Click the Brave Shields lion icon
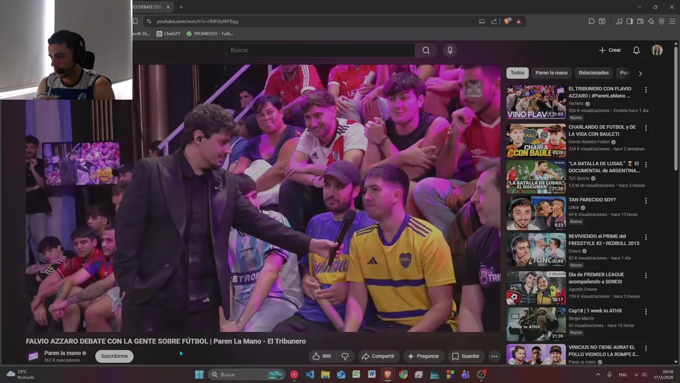Screen dimensions: 680x383 [507, 21]
